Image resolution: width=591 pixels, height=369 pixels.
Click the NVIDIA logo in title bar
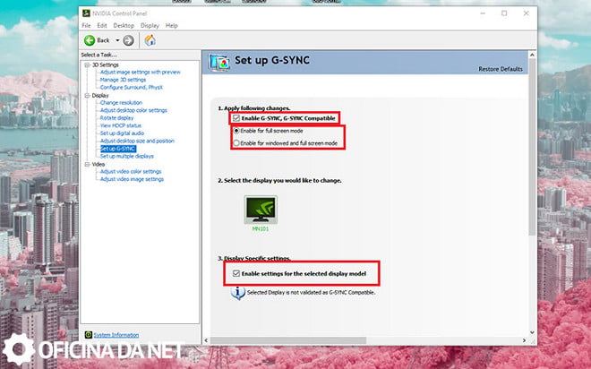click(86, 13)
